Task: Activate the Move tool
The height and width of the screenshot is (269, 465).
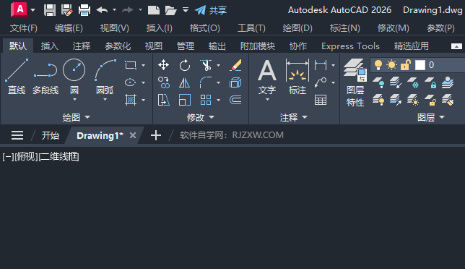Action: coord(163,65)
